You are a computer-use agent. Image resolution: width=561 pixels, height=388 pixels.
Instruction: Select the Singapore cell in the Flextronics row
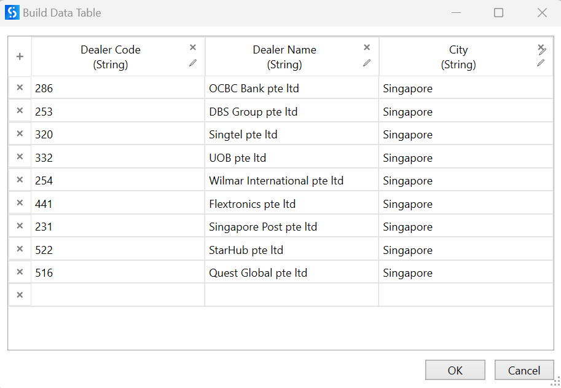click(x=466, y=204)
